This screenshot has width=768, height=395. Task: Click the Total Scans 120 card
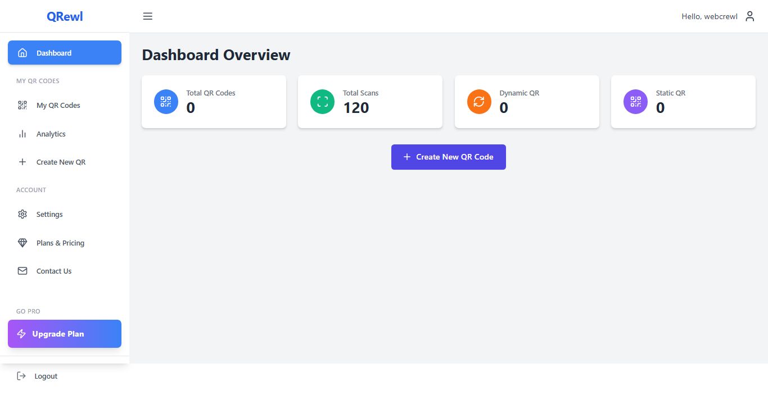coord(370,102)
